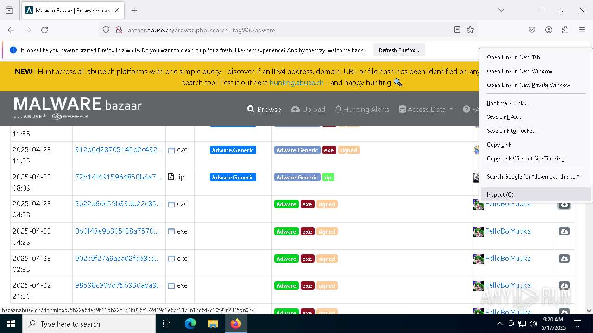
Task: Click exe tag in 04:29 row
Action: (308, 232)
